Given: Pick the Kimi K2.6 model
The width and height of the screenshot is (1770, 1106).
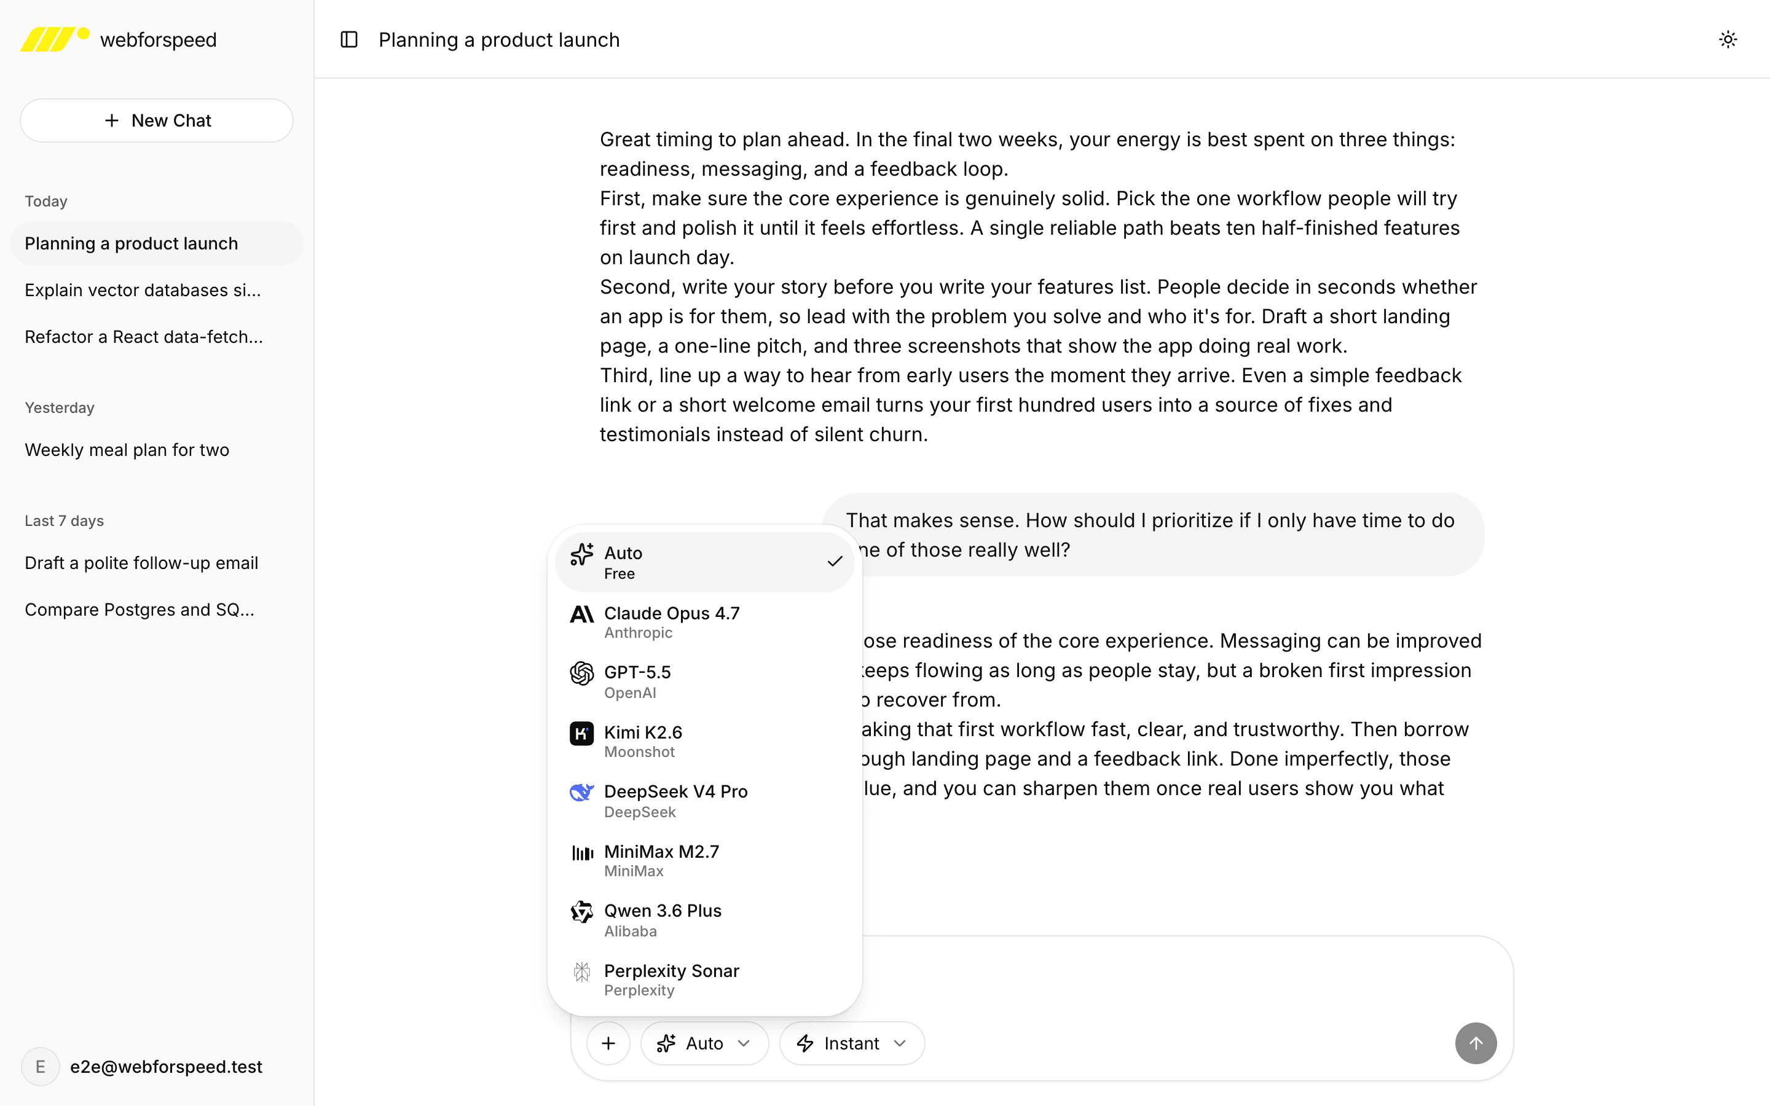Looking at the screenshot, I should tap(704, 741).
